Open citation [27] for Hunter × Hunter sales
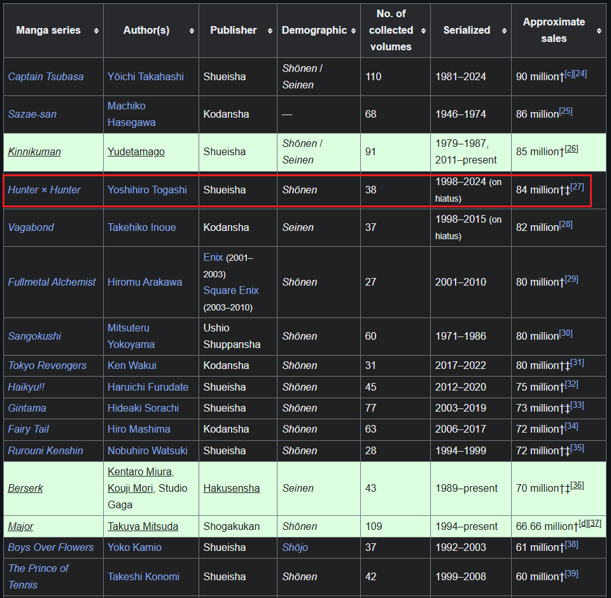Screen dimensions: 611x598 pos(577,187)
